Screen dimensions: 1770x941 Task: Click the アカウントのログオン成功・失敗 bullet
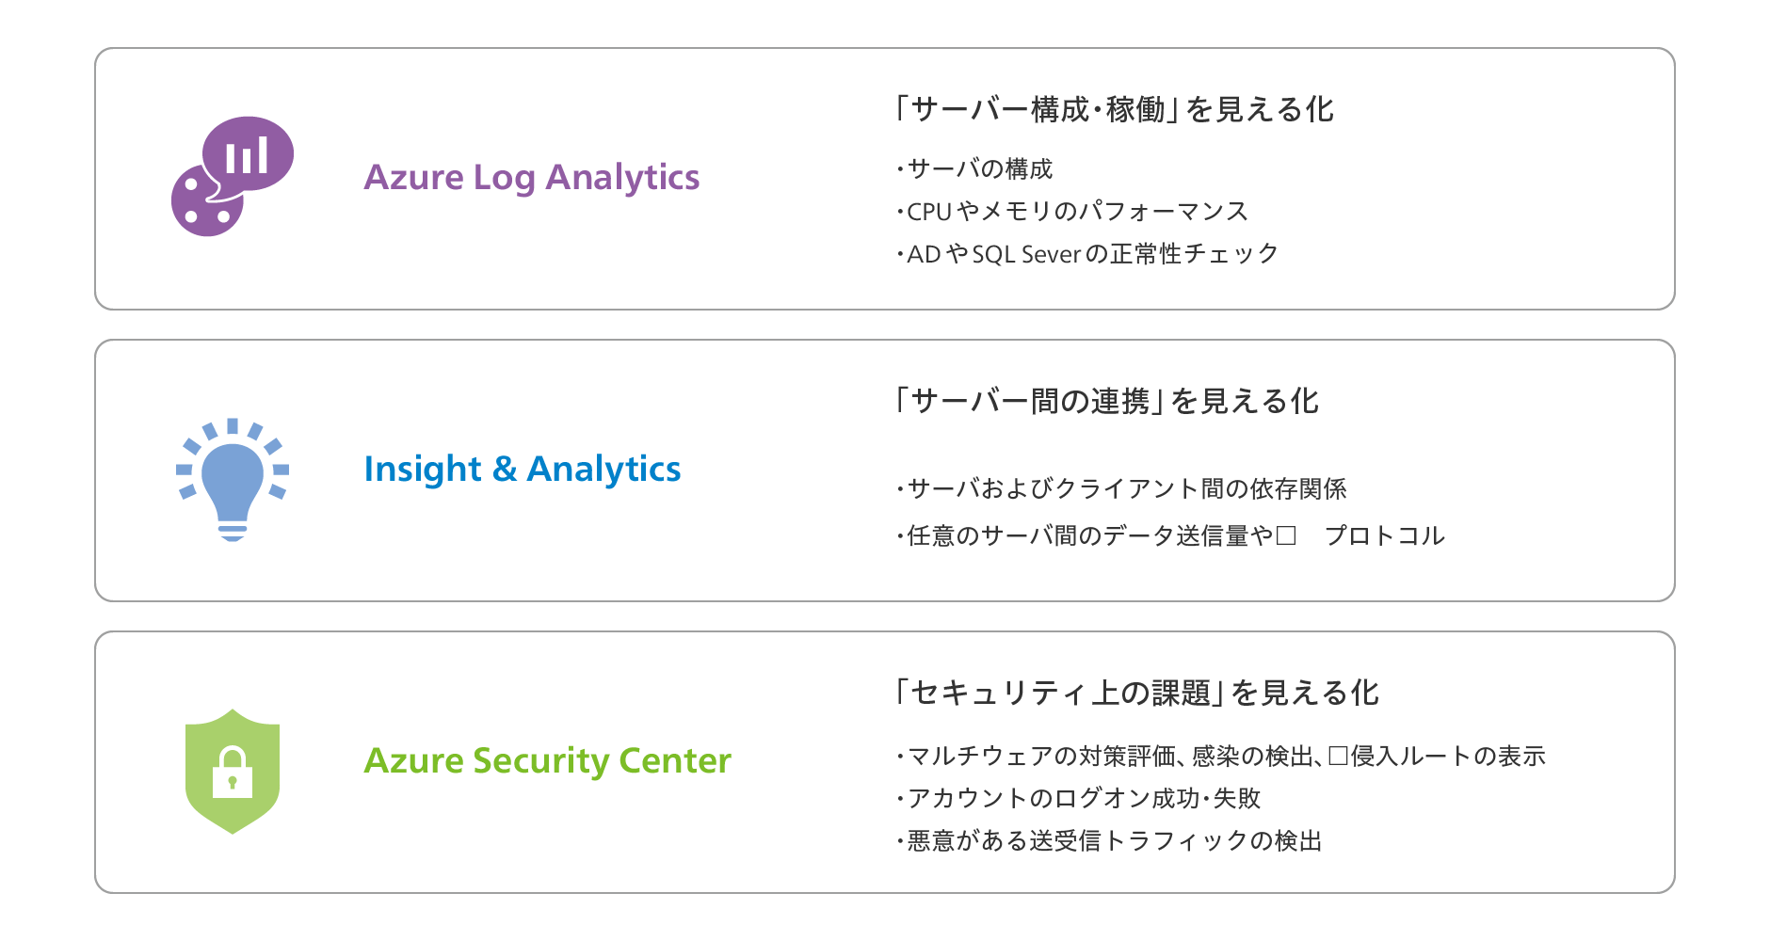(1078, 799)
